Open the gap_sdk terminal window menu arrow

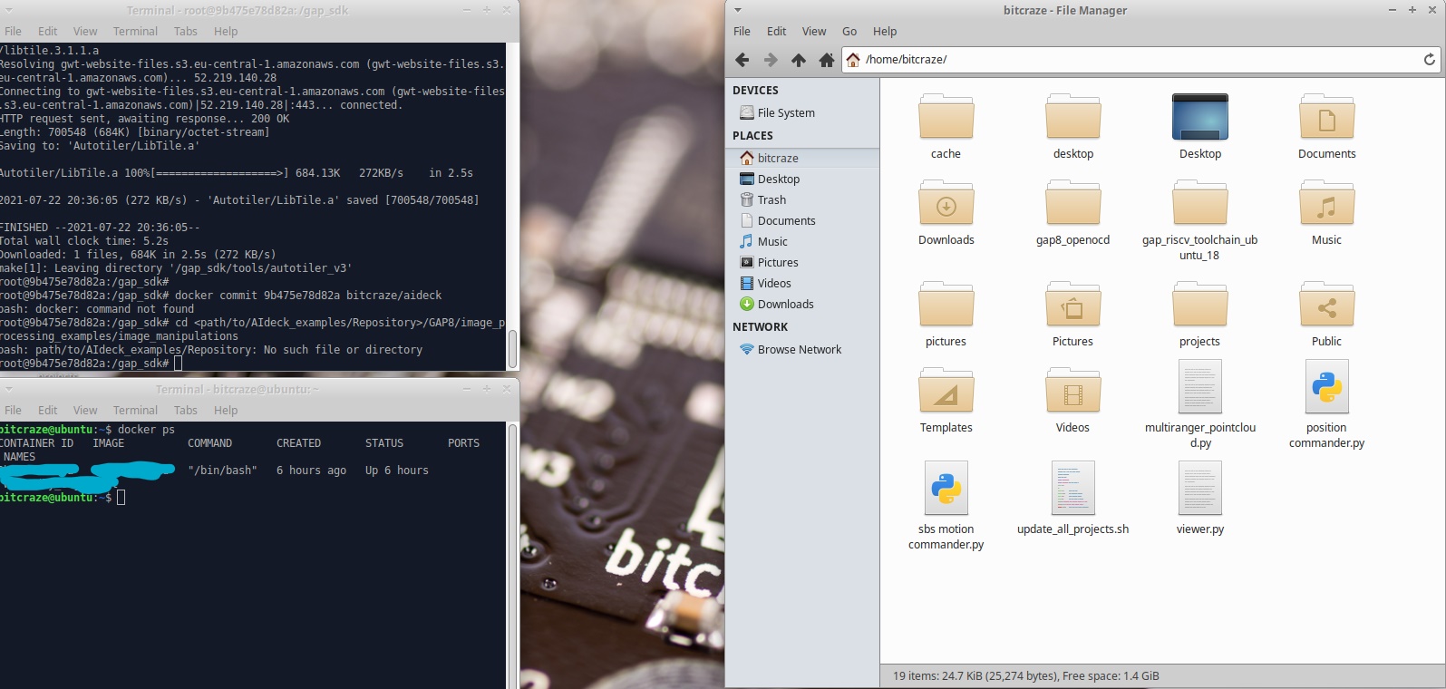[8, 10]
